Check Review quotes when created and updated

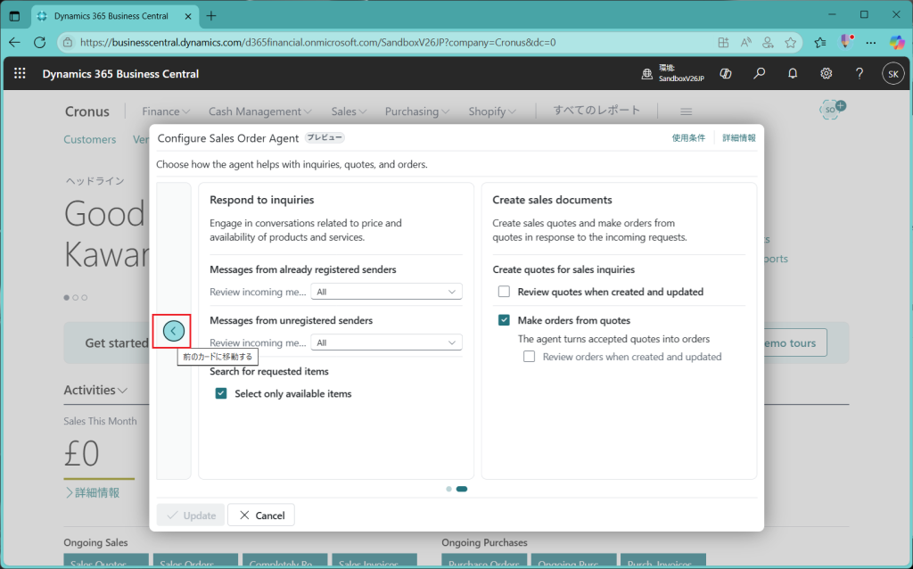tap(505, 292)
